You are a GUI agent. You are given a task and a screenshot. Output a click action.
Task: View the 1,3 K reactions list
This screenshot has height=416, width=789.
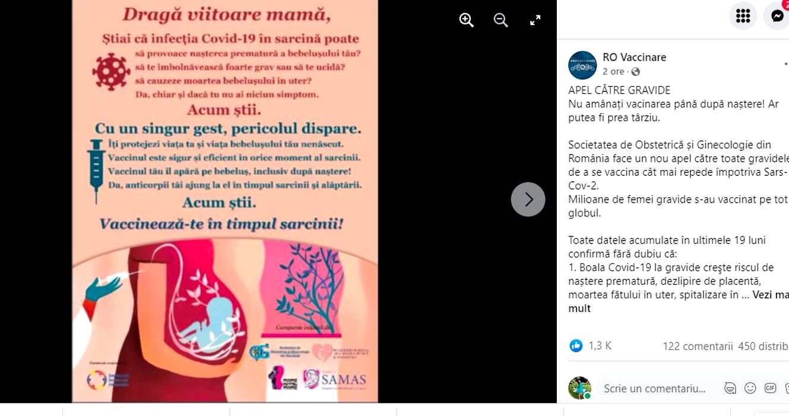tap(590, 346)
